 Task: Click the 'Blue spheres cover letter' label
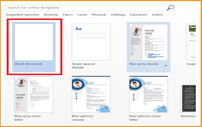pos(145,118)
